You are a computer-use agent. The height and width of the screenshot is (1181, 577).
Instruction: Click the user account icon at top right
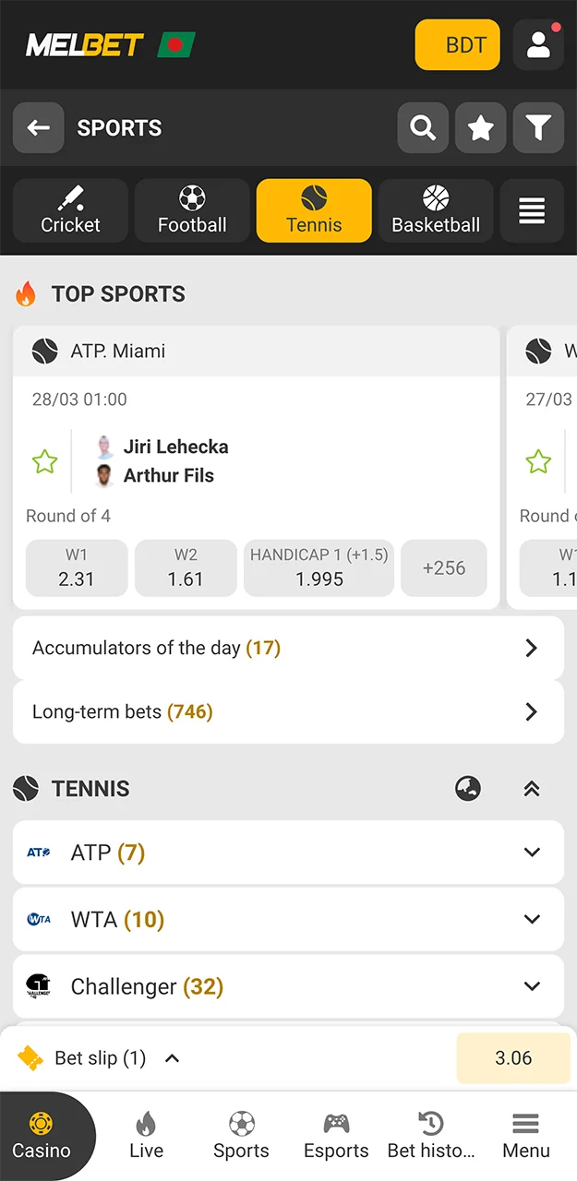point(538,44)
